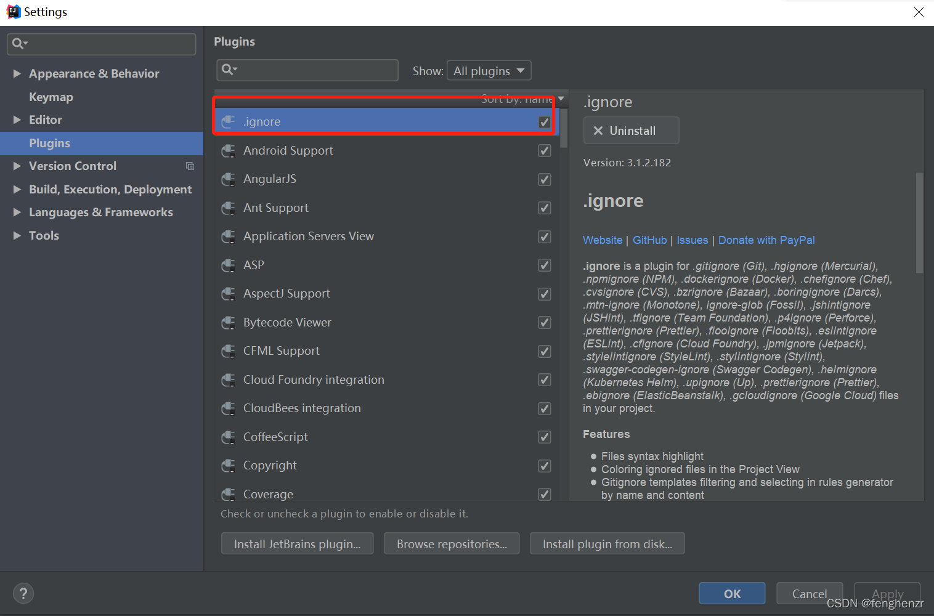Uncheck the Bytecode Viewer plugin

545,323
